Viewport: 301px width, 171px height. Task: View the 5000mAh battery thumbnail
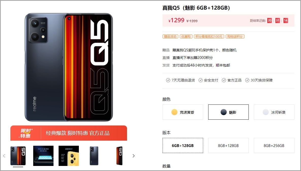43,156
